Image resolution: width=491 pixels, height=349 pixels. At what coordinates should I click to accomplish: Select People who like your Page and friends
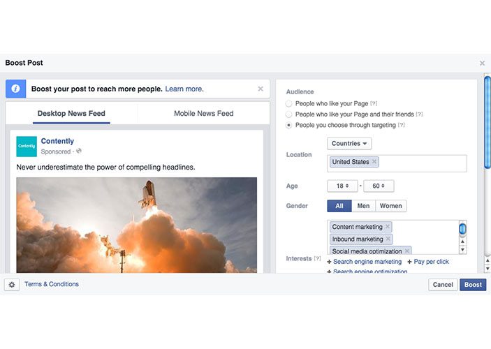(288, 114)
